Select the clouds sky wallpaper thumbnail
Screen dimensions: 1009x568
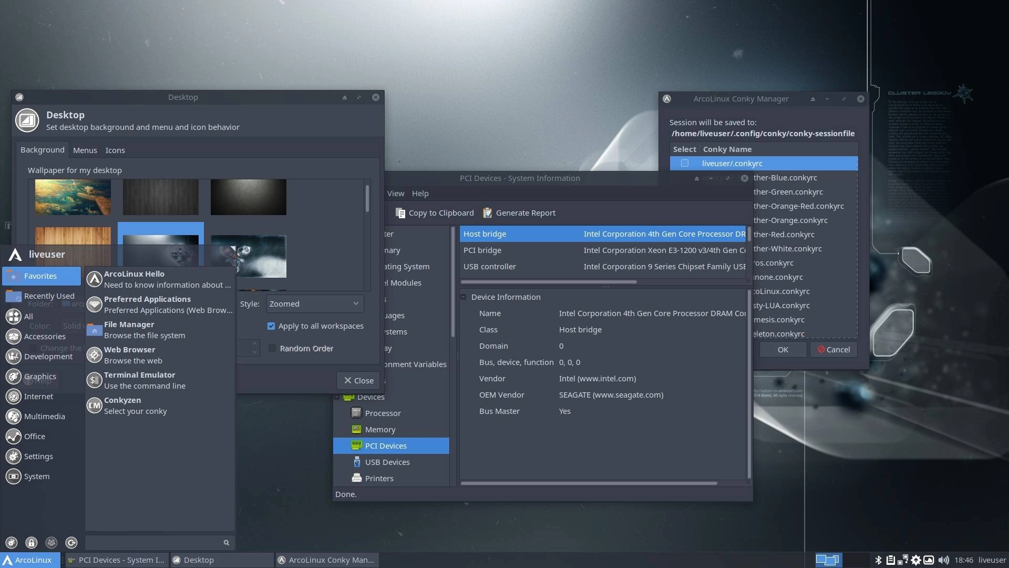click(x=73, y=197)
